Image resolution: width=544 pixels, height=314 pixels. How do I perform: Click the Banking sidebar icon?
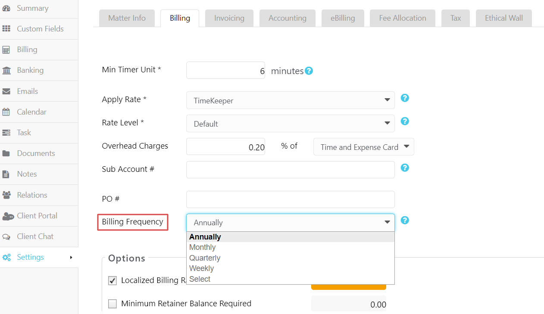tap(6, 70)
